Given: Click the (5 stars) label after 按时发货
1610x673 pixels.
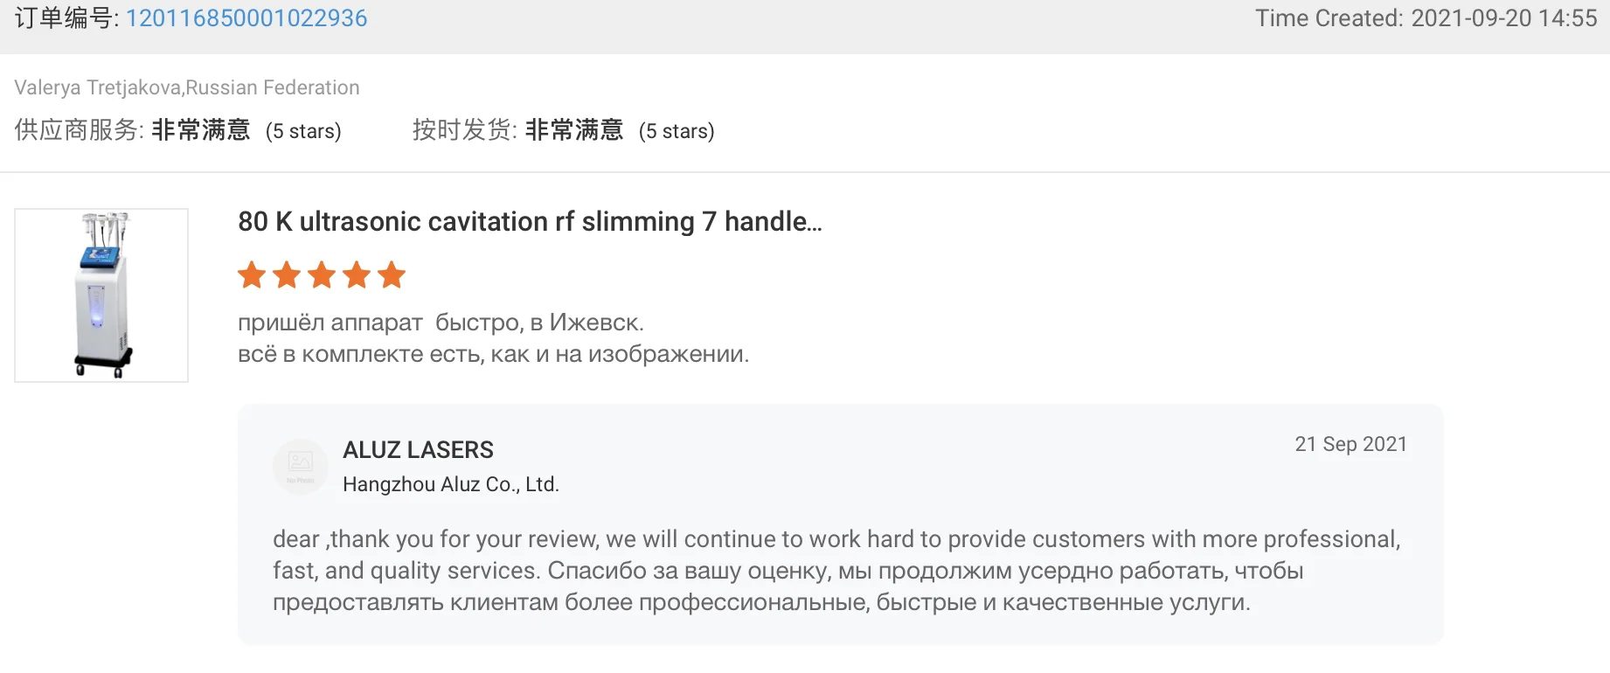Looking at the screenshot, I should tap(677, 131).
